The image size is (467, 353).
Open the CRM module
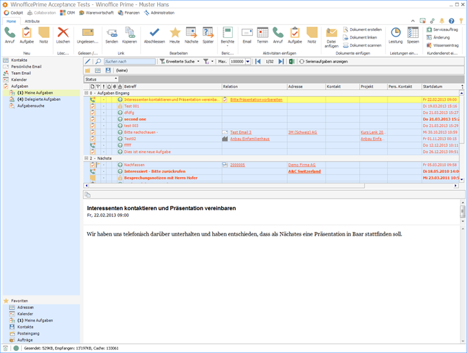point(67,13)
